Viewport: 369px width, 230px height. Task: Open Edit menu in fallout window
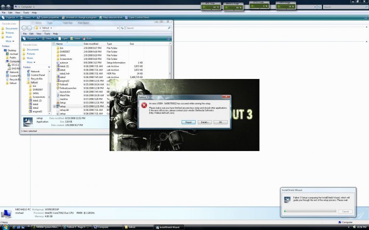31,34
